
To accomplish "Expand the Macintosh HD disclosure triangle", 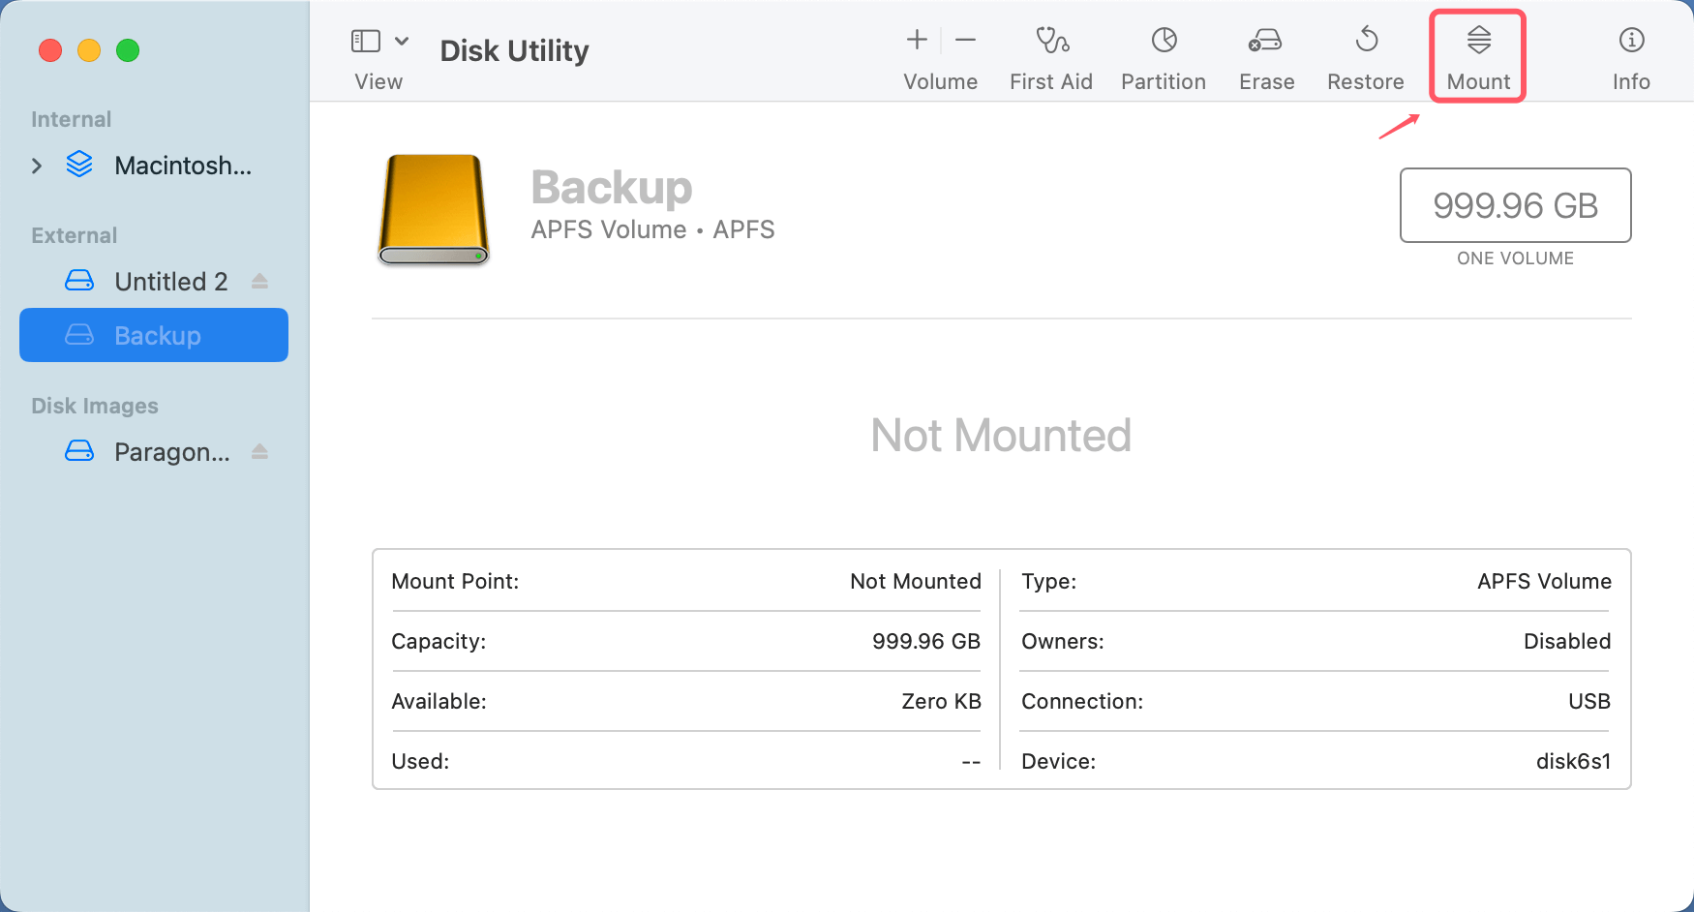I will (x=37, y=166).
